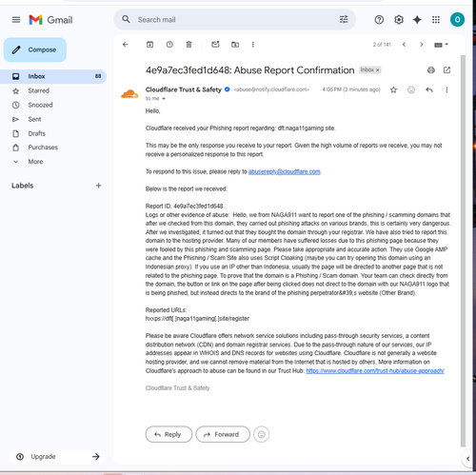
Task: Remove the Inbox label tag
Action: (378, 70)
